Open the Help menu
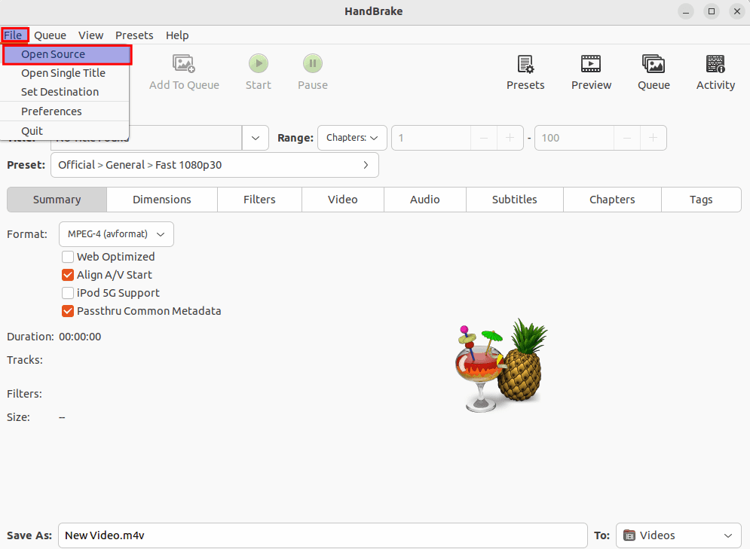The image size is (750, 549). pos(177,35)
